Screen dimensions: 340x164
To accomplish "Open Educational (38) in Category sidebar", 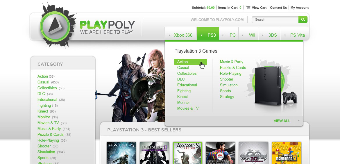I will tap(51, 100).
